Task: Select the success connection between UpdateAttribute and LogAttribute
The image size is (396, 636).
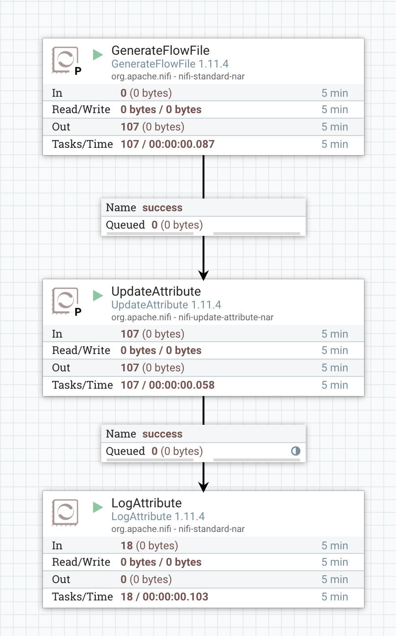Action: point(203,443)
